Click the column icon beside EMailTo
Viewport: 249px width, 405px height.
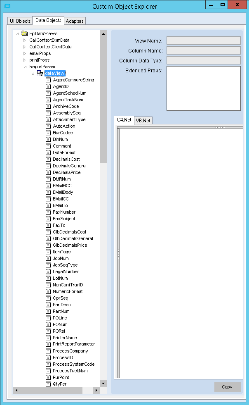pyautogui.click(x=48, y=205)
